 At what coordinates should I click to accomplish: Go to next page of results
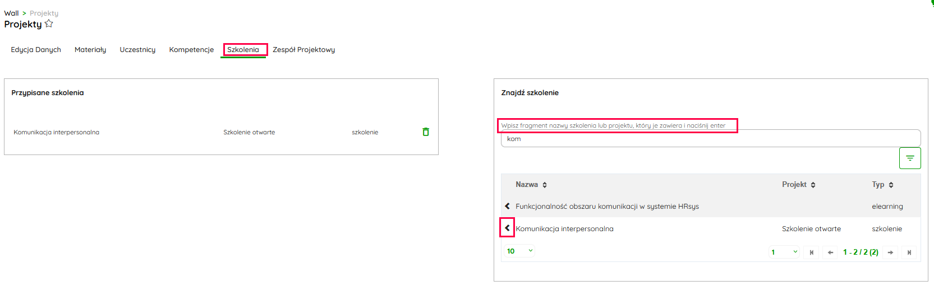click(x=890, y=252)
